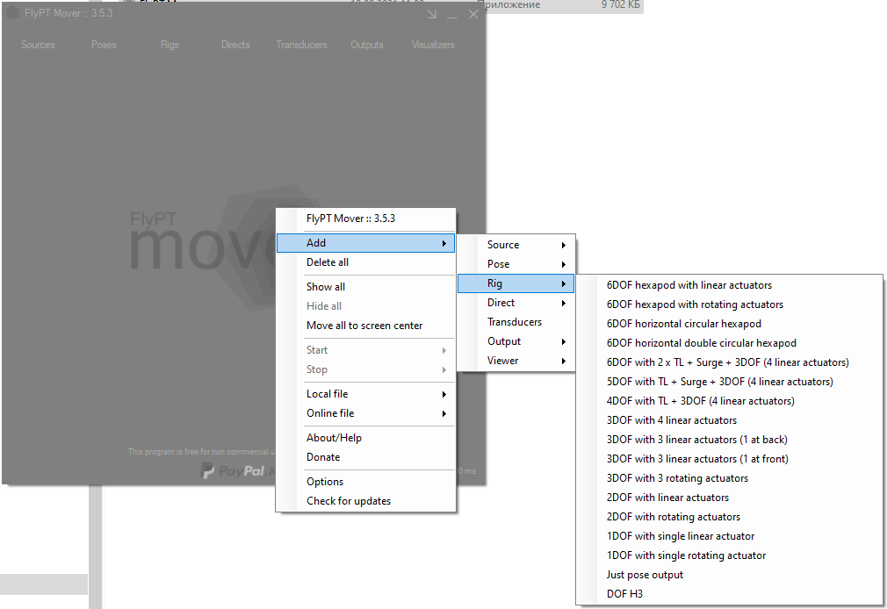Expand the Source submenu
The image size is (887, 609).
pos(516,245)
